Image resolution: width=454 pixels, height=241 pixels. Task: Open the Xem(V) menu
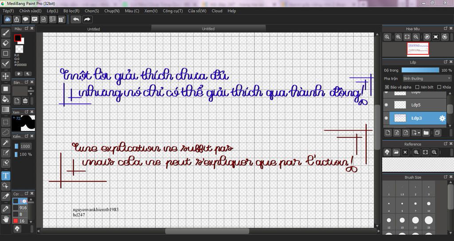tap(151, 11)
